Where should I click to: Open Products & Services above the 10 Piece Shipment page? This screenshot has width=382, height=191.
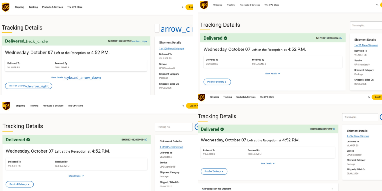pos(53,106)
